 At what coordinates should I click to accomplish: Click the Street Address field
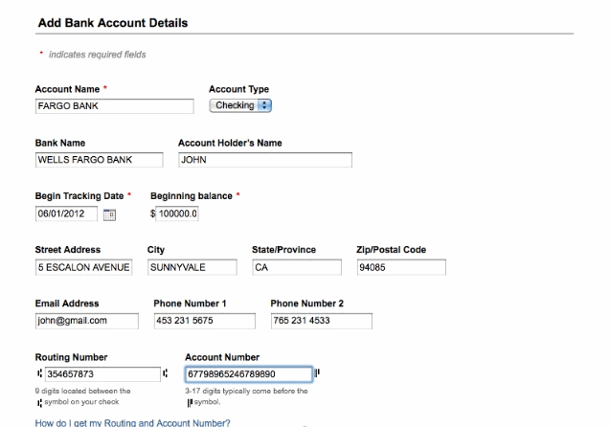click(83, 267)
